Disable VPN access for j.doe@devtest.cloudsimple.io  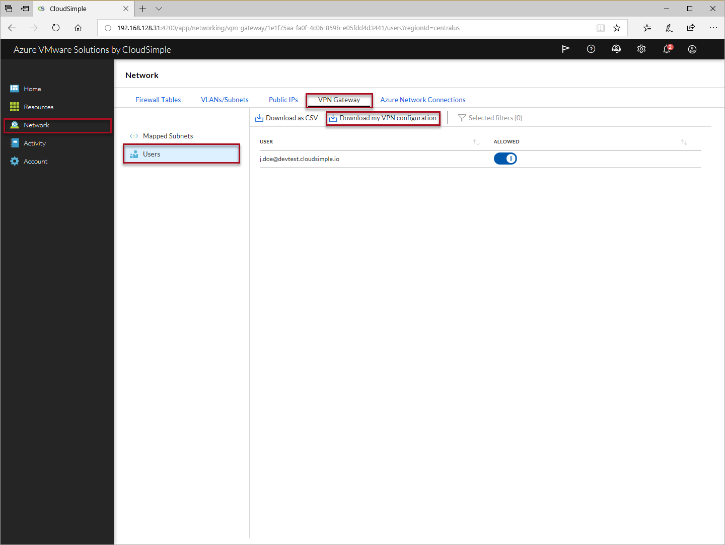tap(505, 158)
